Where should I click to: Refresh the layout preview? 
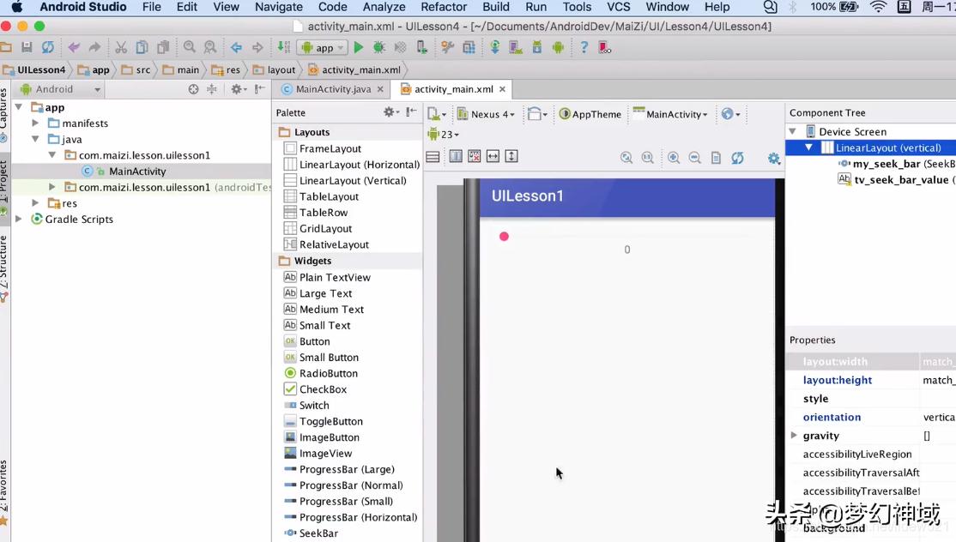click(737, 158)
